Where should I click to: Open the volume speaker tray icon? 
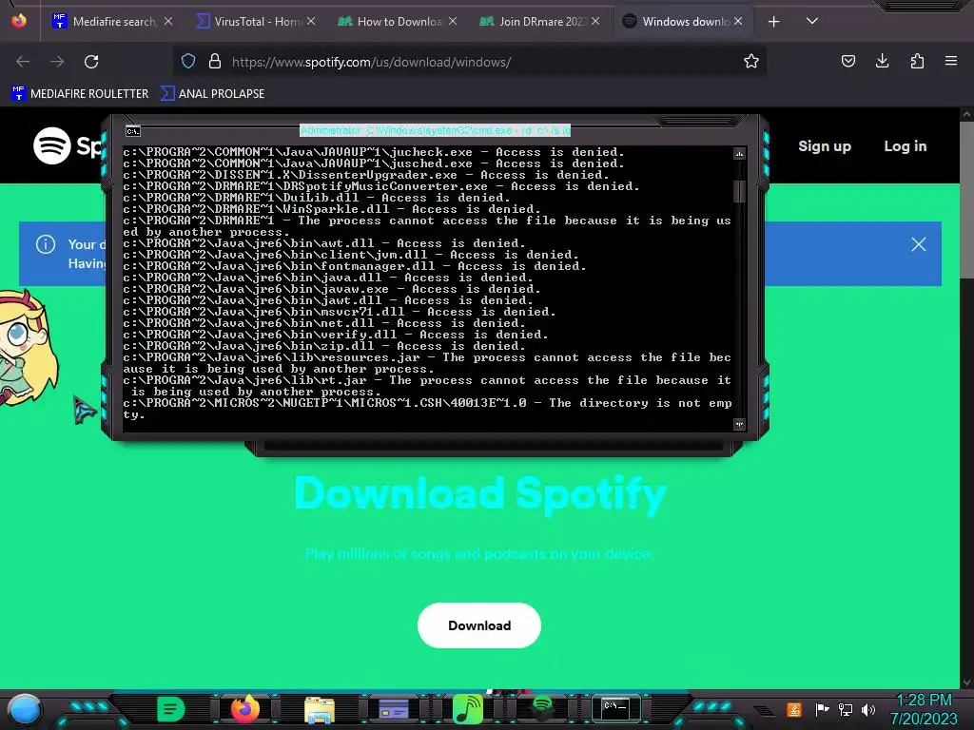point(868,709)
